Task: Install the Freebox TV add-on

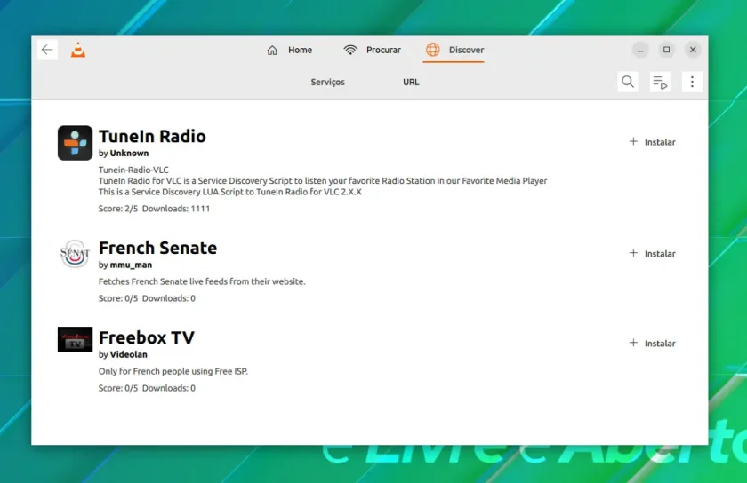Action: [652, 343]
